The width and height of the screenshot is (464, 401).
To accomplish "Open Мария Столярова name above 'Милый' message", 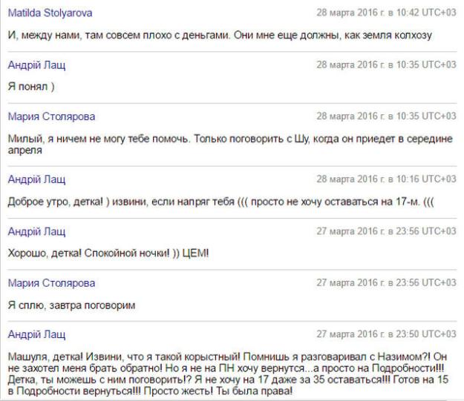I will tap(51, 116).
